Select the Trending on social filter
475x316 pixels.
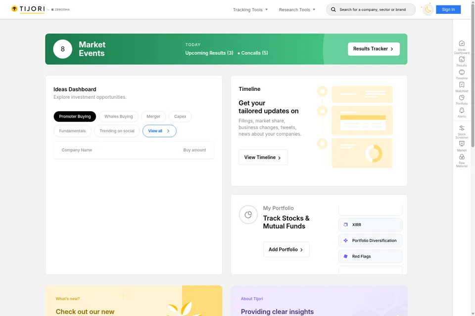[117, 131]
